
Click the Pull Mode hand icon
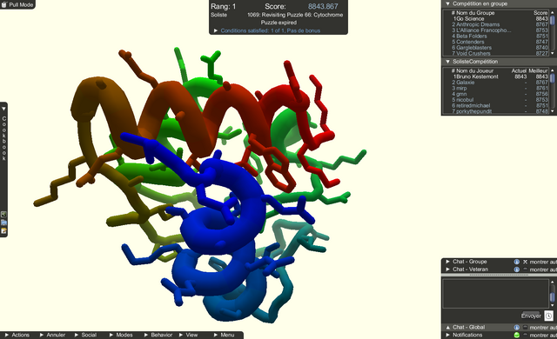click(x=4, y=4)
